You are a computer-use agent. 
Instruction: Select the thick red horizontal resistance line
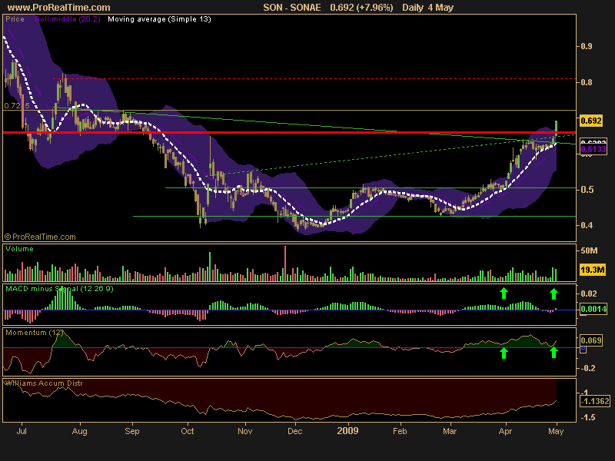pos(290,132)
